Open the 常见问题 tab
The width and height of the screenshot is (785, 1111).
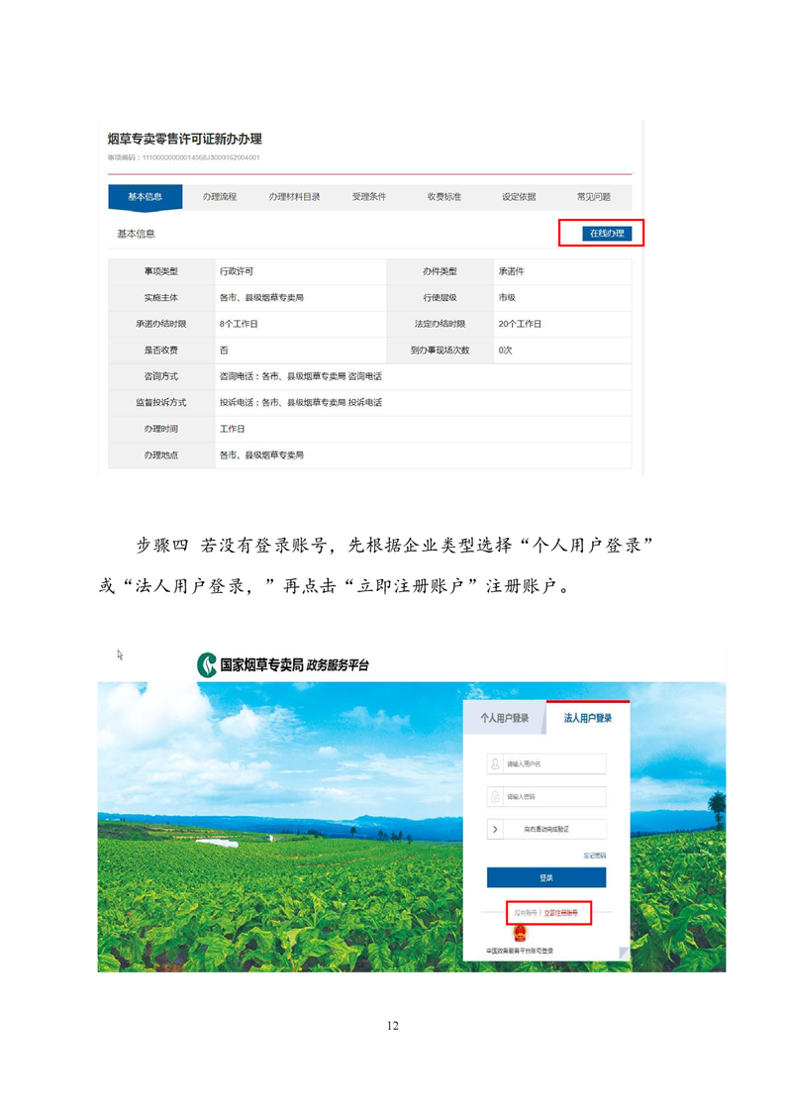pyautogui.click(x=594, y=197)
